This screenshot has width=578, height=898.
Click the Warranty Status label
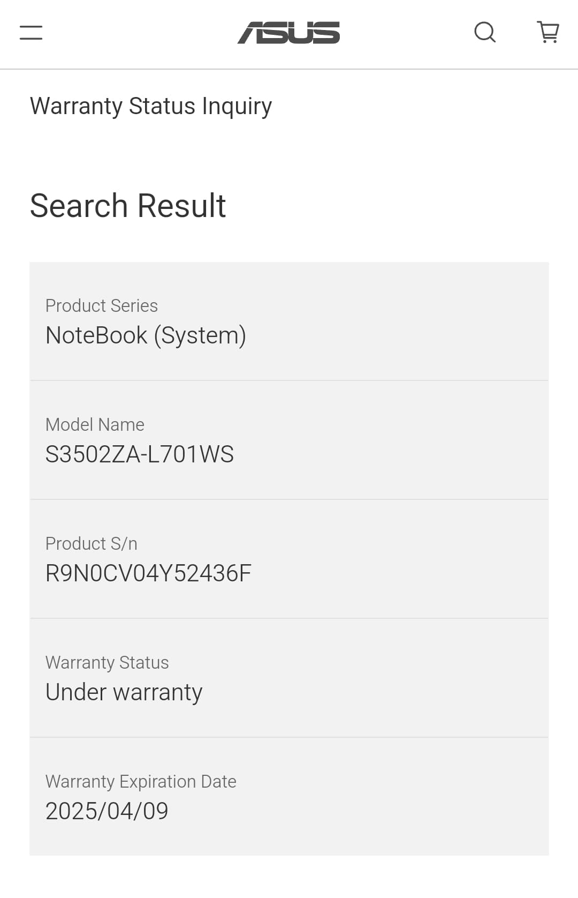[x=107, y=663]
